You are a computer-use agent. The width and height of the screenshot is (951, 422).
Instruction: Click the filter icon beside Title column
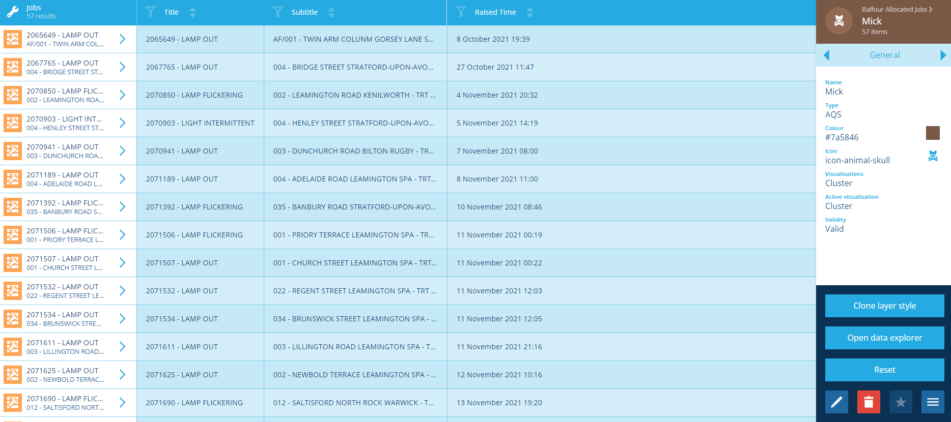151,12
